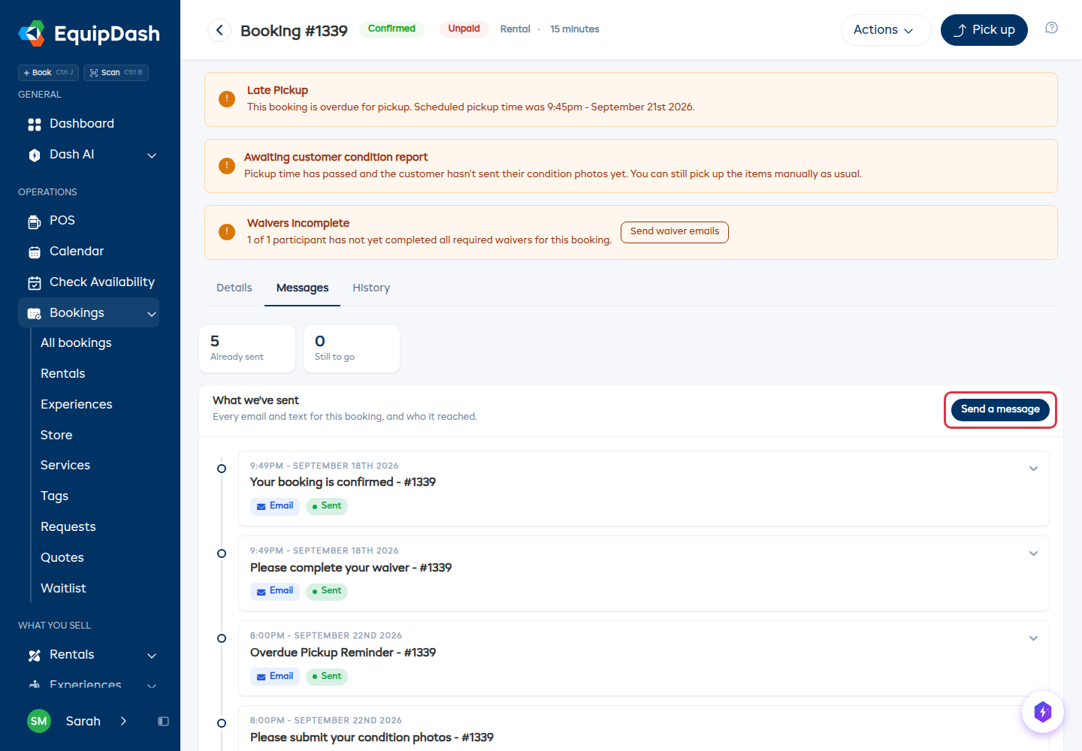This screenshot has width=1082, height=751.
Task: Go to Experiences under Bookings
Action: coord(77,404)
